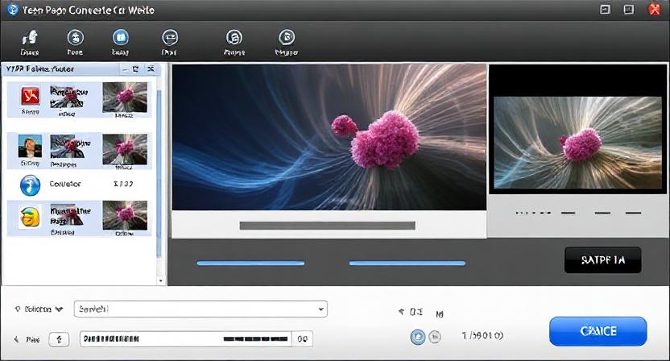This screenshot has height=361, width=670.
Task: Select the highlighted blue third toolbar icon
Action: [x=121, y=38]
